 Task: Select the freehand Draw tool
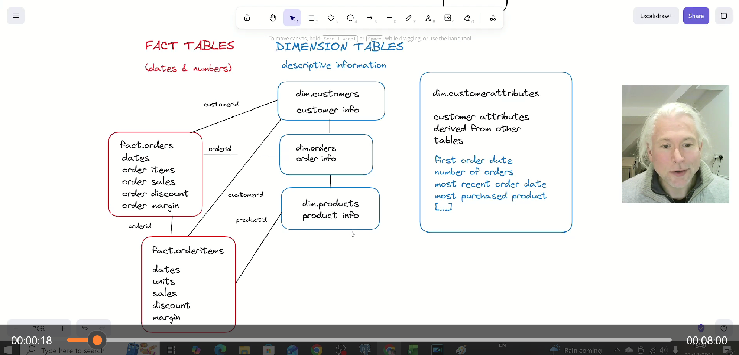tap(409, 18)
